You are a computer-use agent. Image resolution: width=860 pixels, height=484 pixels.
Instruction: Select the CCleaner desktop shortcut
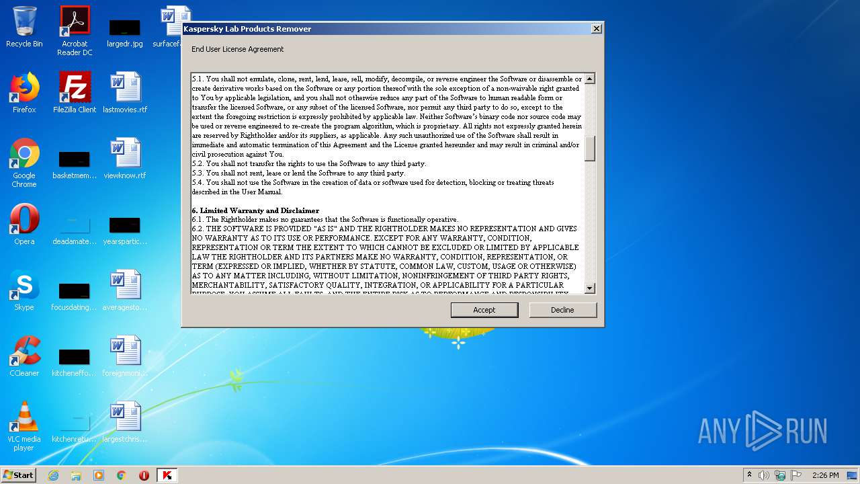[x=24, y=356]
